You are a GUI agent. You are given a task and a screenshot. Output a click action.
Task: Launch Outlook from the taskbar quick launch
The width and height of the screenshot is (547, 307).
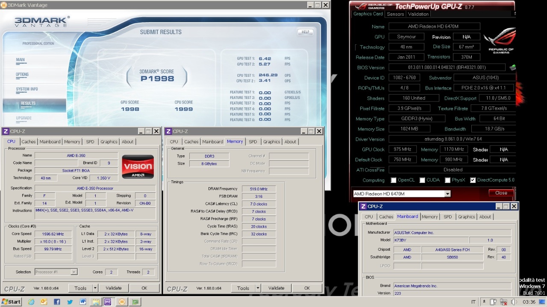[44, 301]
